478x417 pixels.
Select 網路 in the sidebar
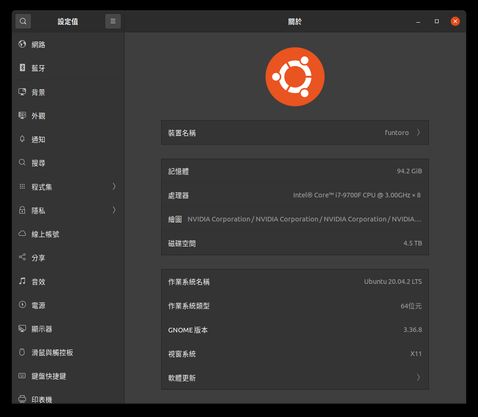coord(68,44)
